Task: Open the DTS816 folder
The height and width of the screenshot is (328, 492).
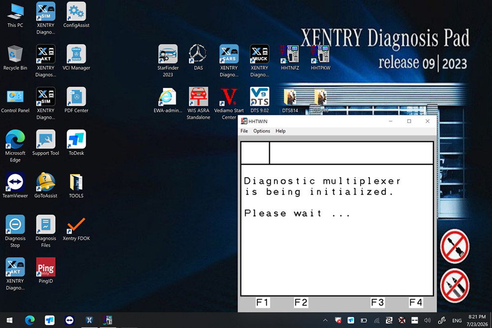Action: [x=320, y=100]
